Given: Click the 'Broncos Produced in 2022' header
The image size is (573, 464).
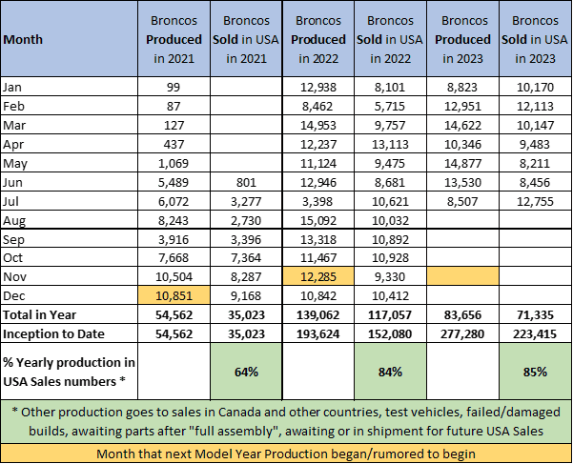Looking at the screenshot, I should [x=318, y=39].
